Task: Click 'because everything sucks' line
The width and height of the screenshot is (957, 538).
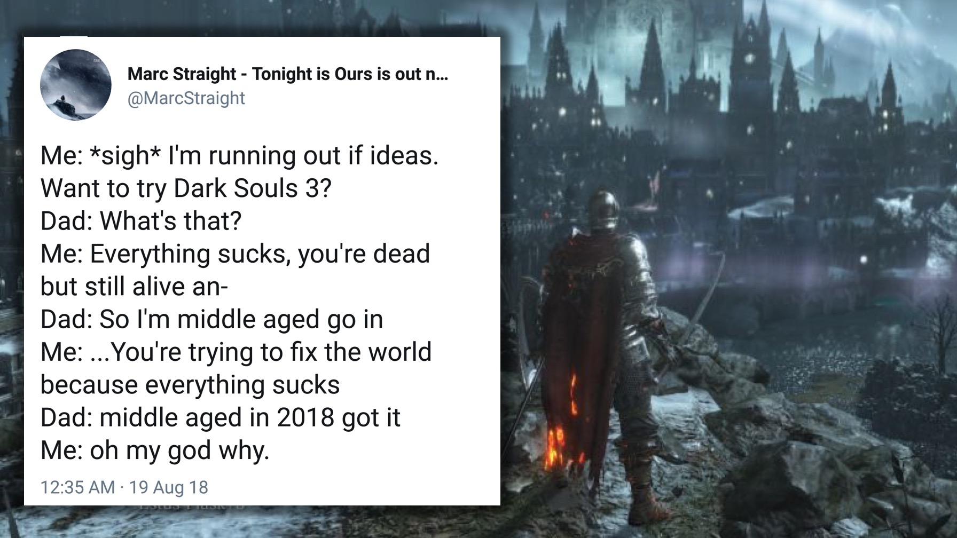Action: point(190,385)
